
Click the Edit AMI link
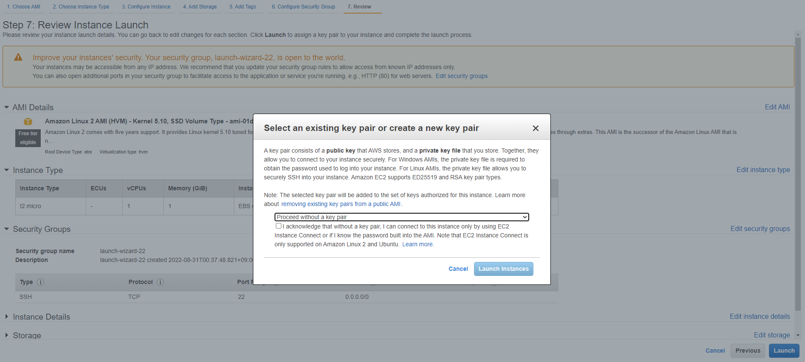777,107
